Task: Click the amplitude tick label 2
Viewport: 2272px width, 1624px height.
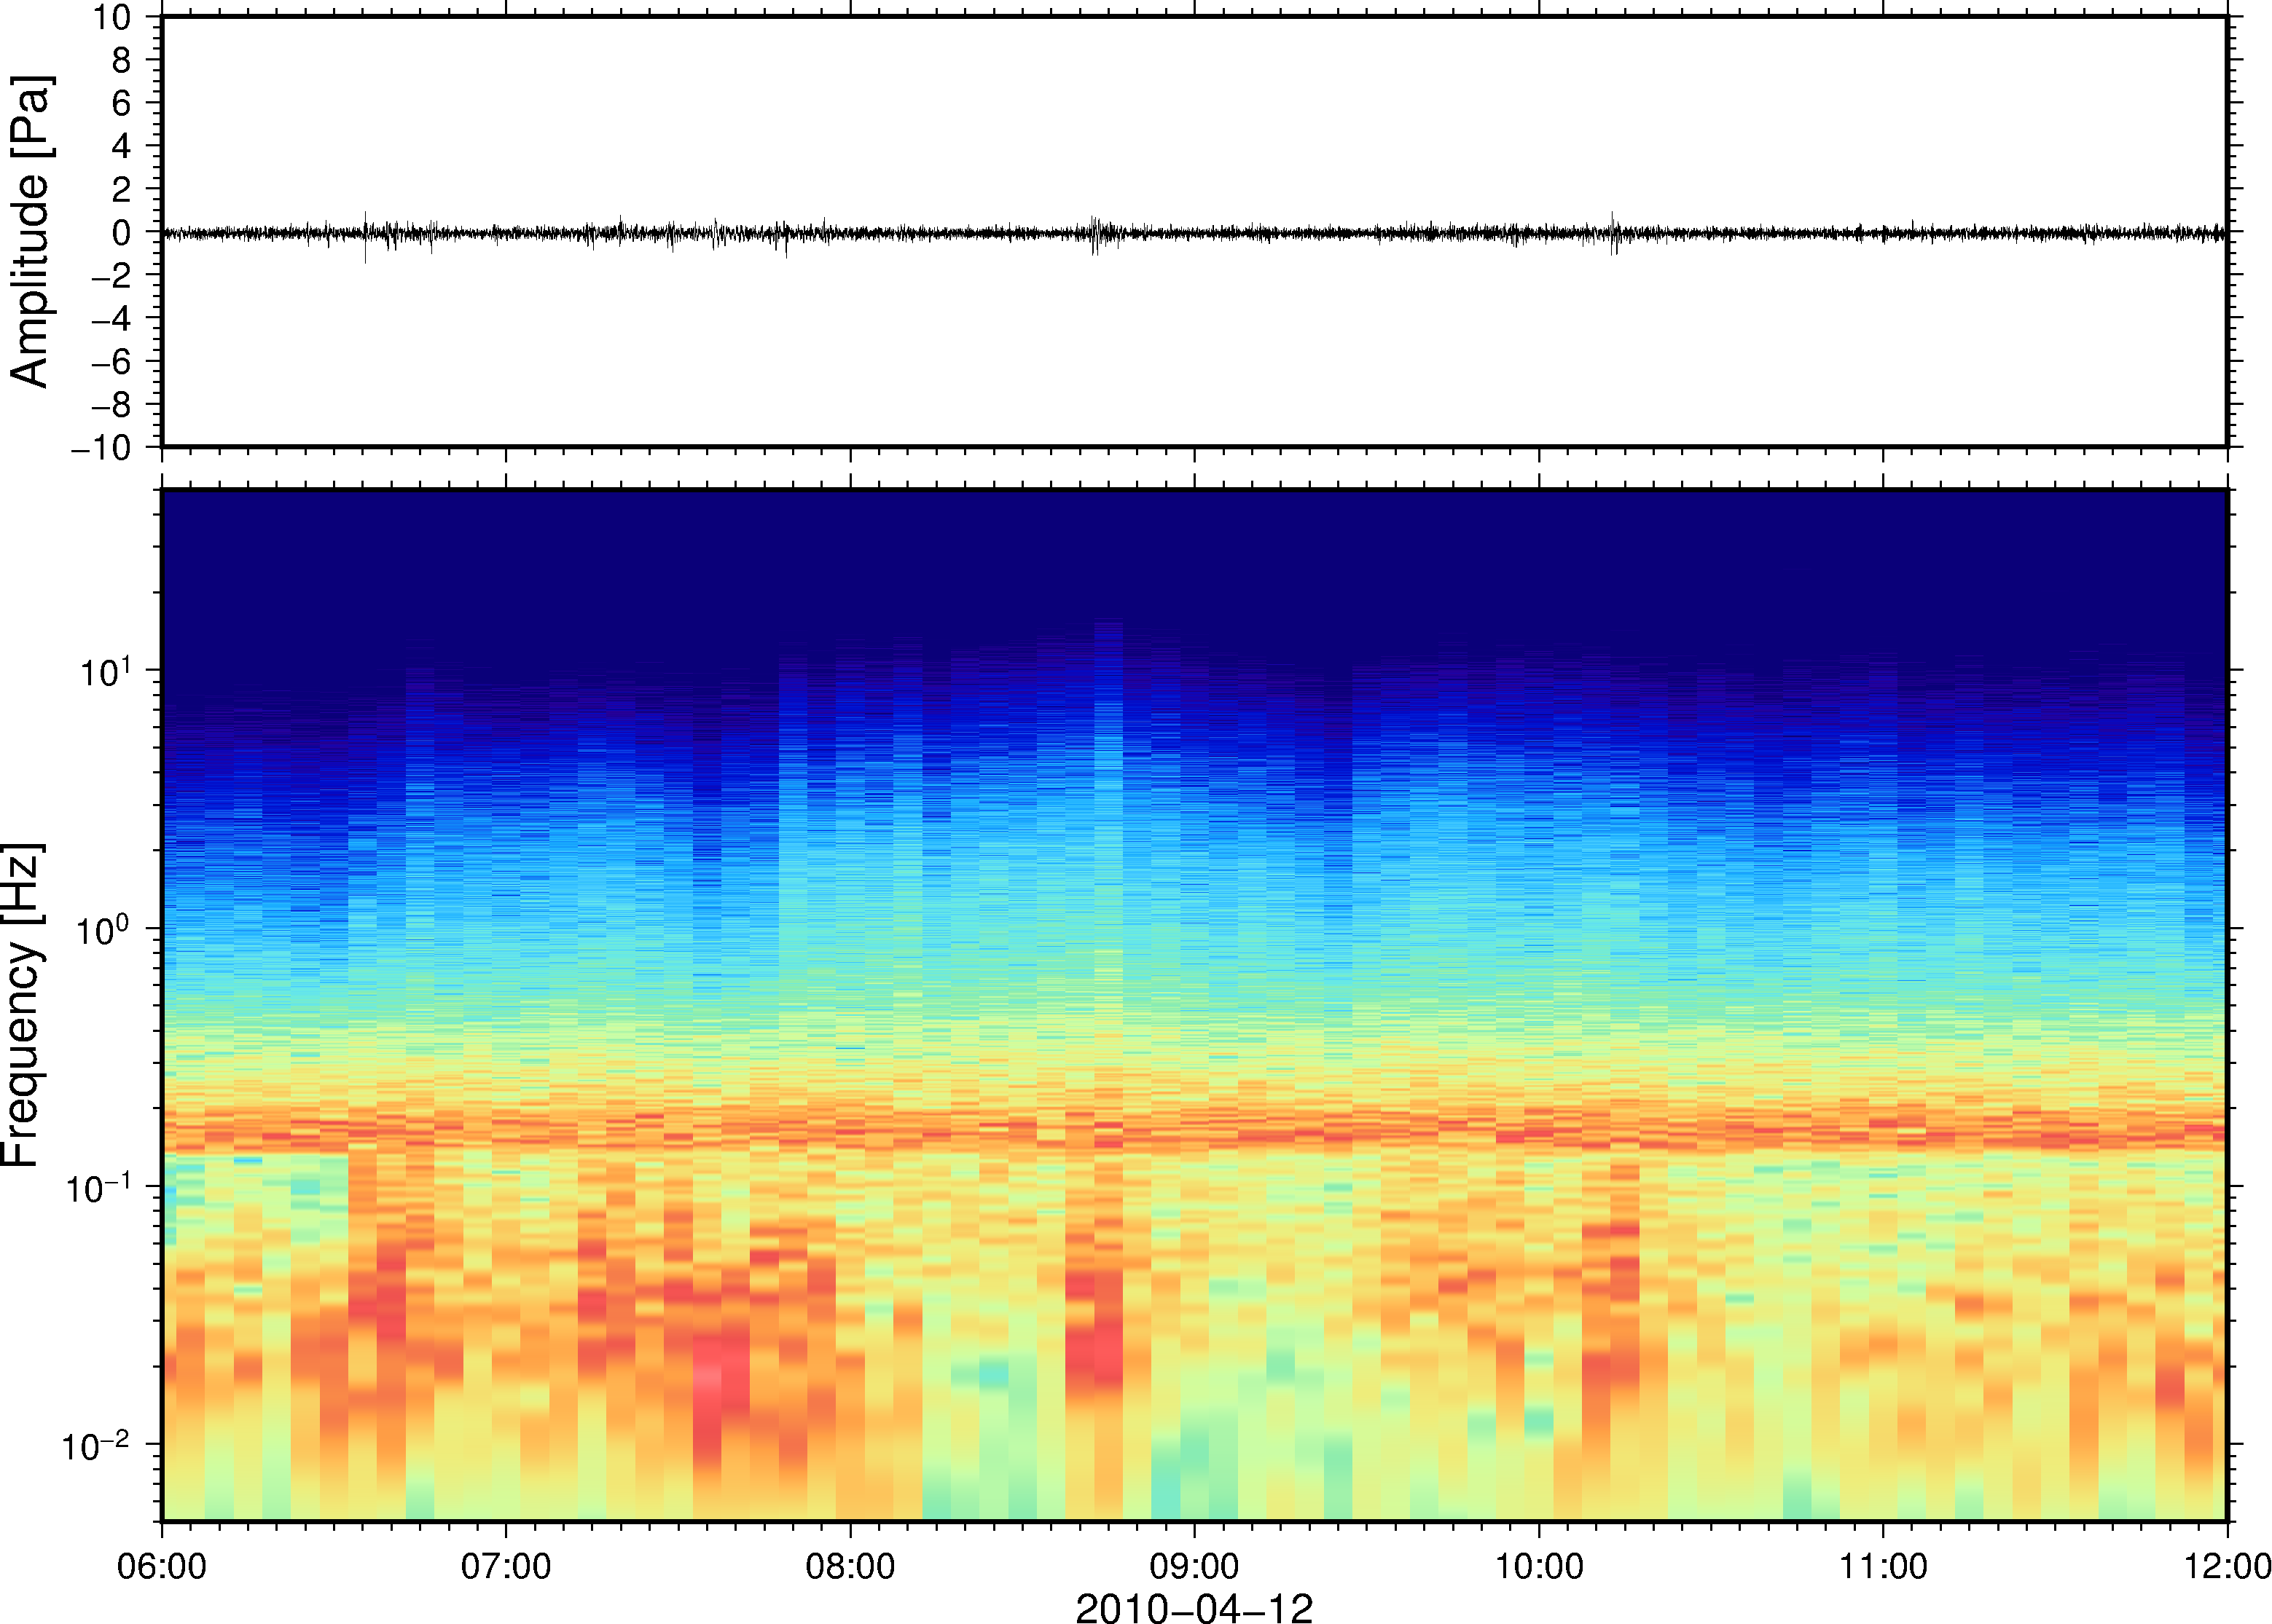Action: coord(121,189)
